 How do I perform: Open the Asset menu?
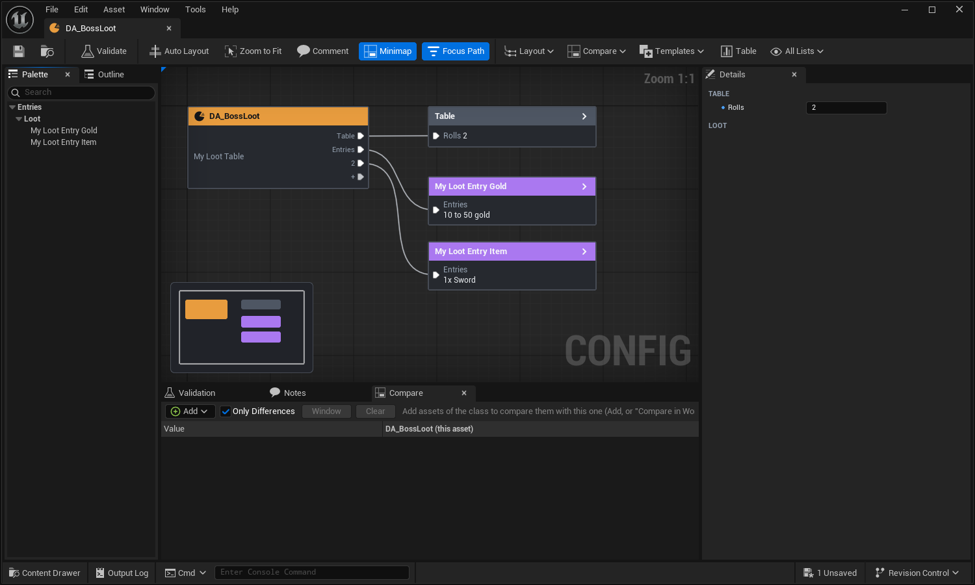tap(114, 10)
